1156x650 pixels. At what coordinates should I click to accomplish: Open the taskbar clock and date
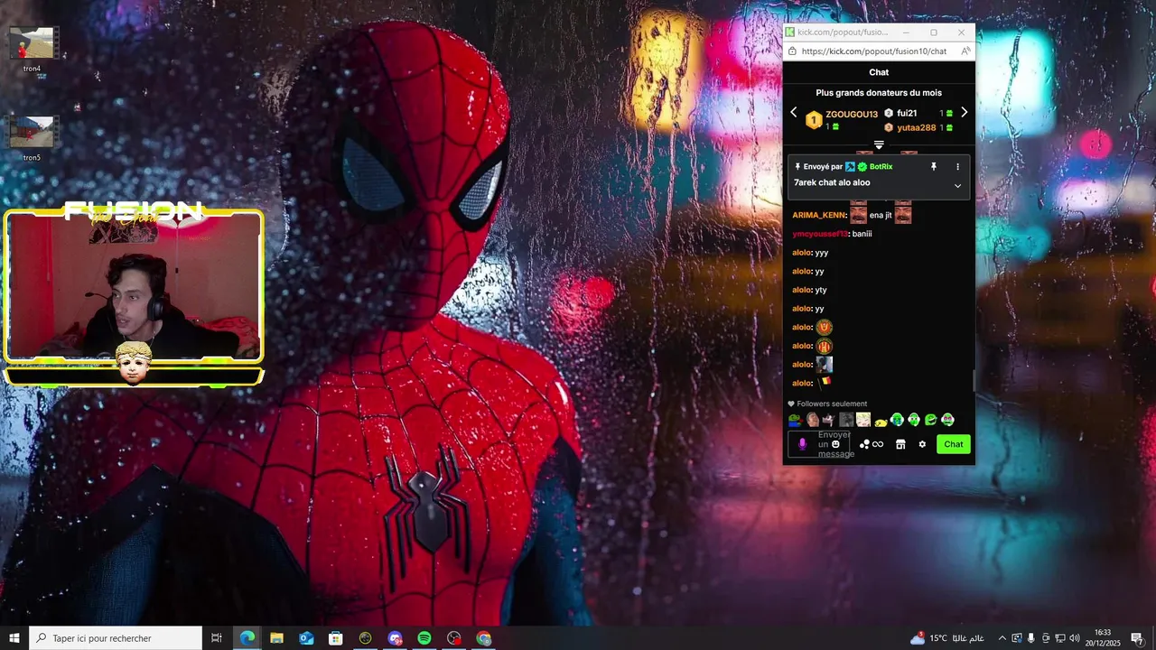point(1103,638)
